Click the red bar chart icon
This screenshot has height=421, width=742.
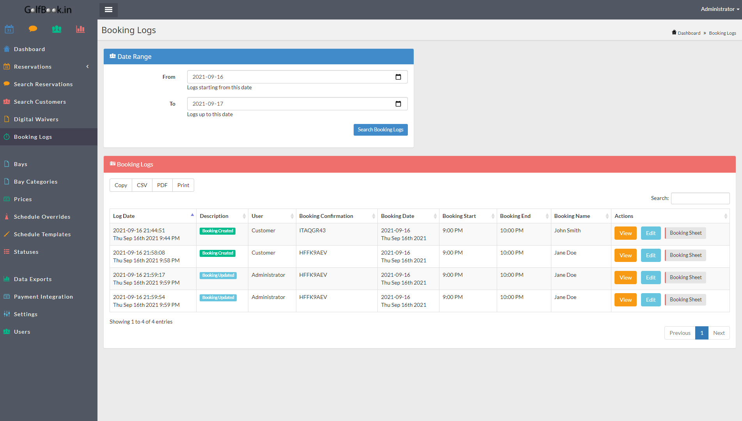click(80, 29)
